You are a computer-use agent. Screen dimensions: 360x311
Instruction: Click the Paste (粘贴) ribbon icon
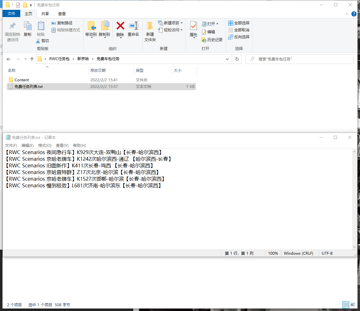41,26
